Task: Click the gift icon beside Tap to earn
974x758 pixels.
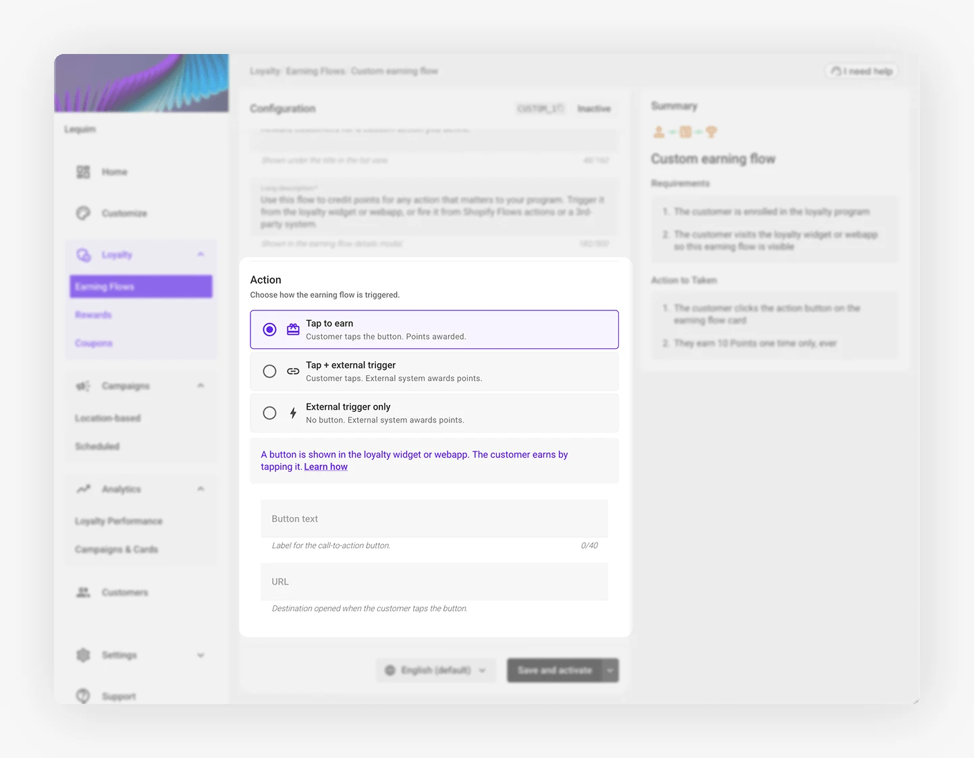Action: [293, 329]
